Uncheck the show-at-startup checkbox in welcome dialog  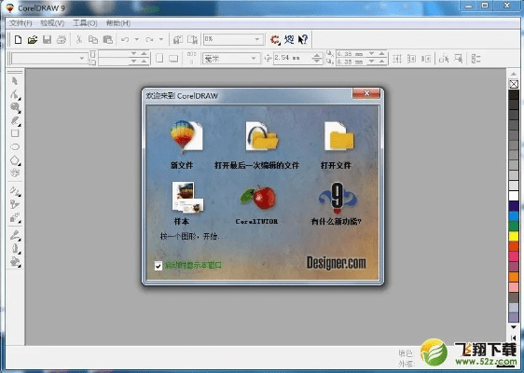pos(159,266)
